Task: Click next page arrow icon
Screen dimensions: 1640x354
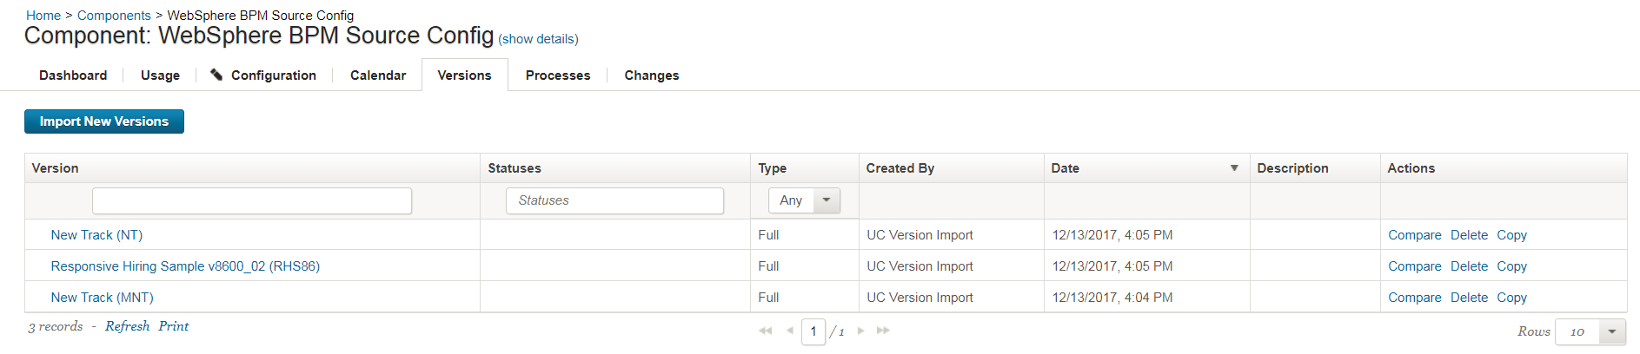Action: (860, 331)
